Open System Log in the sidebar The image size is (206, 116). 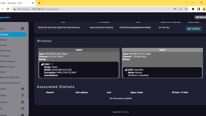coord(5,51)
